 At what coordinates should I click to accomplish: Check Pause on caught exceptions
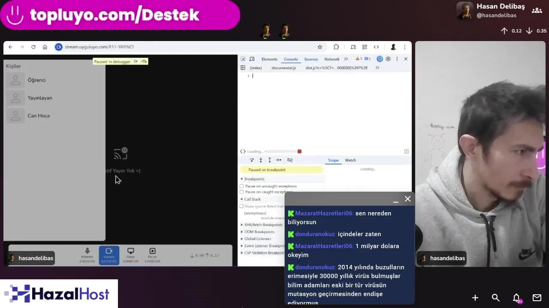(x=241, y=192)
